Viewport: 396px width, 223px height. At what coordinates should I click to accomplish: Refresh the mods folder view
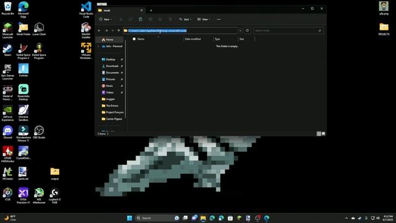click(247, 30)
